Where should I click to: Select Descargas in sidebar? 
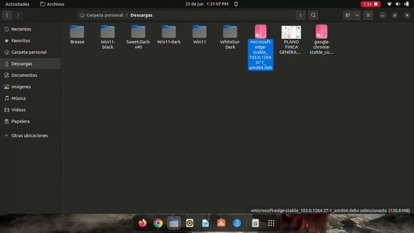click(x=30, y=63)
